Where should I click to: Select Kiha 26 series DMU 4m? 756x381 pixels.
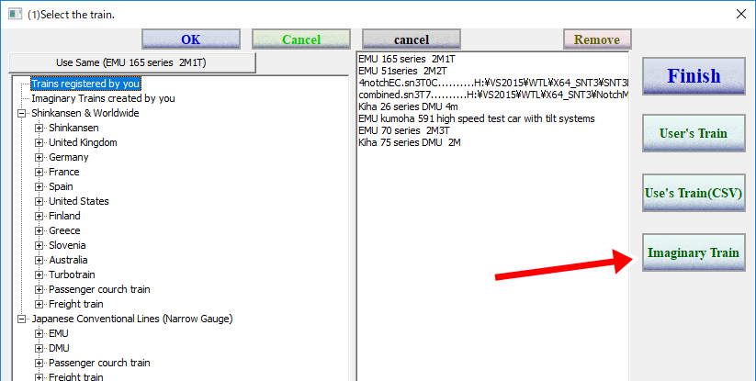click(x=408, y=106)
